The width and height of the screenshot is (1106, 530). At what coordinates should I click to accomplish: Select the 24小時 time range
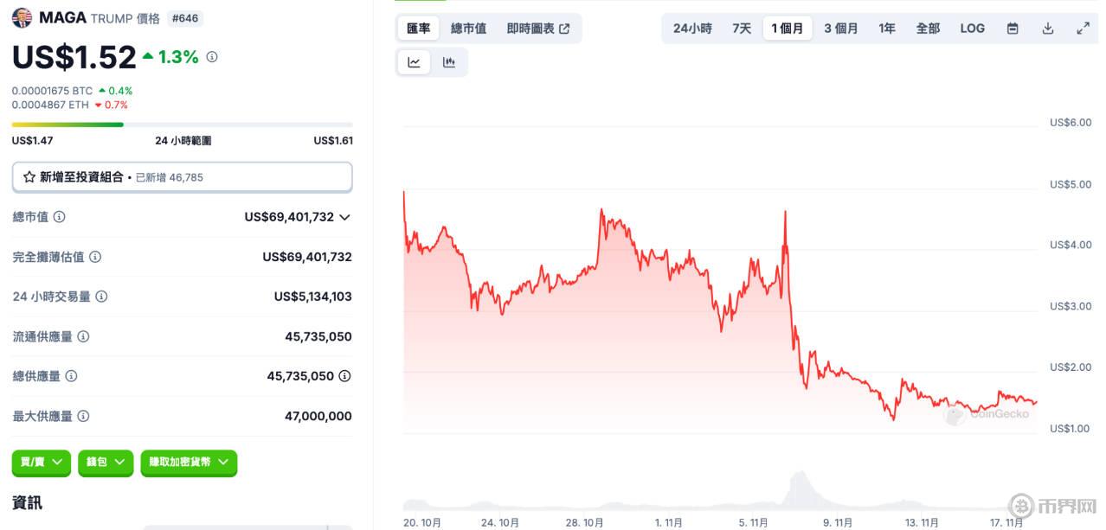point(692,29)
